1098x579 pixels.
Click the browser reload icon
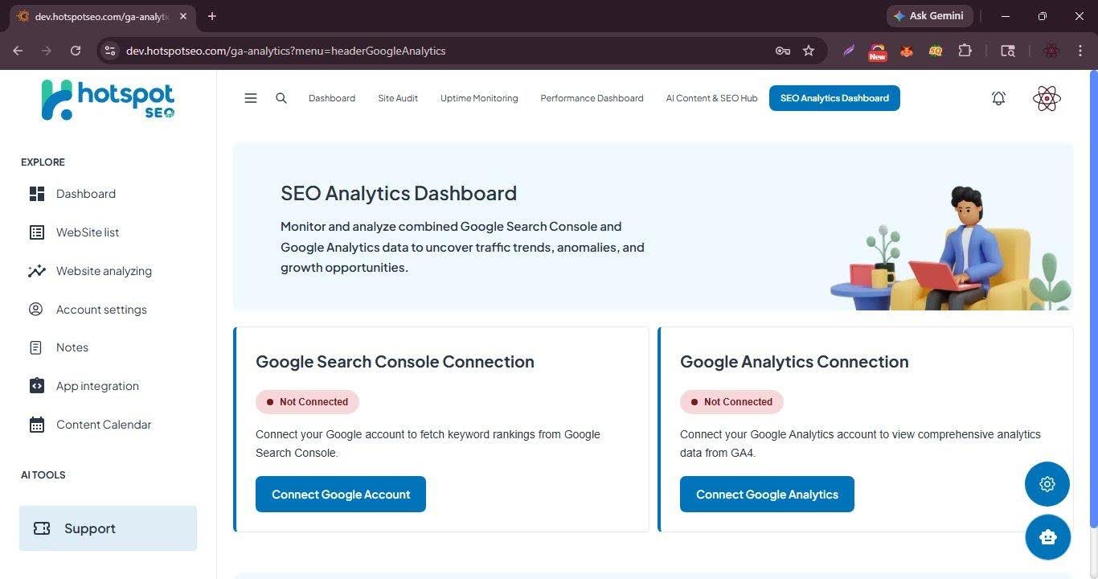(76, 51)
